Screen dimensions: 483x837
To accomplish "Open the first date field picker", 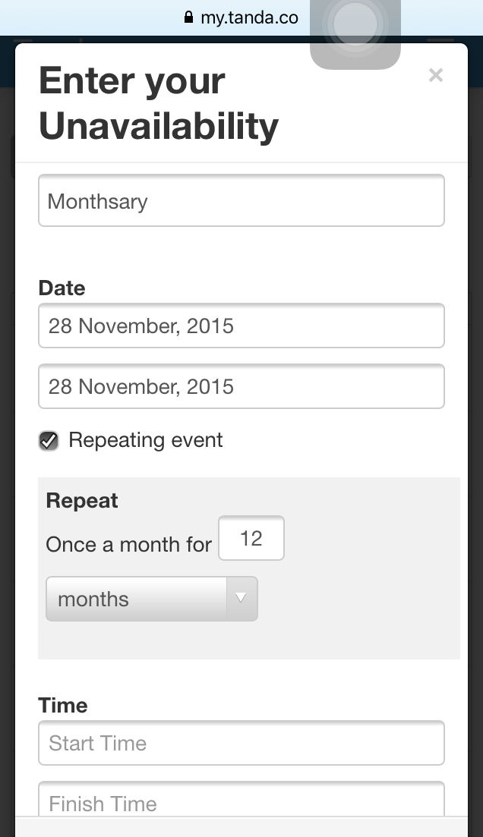I will point(241,326).
